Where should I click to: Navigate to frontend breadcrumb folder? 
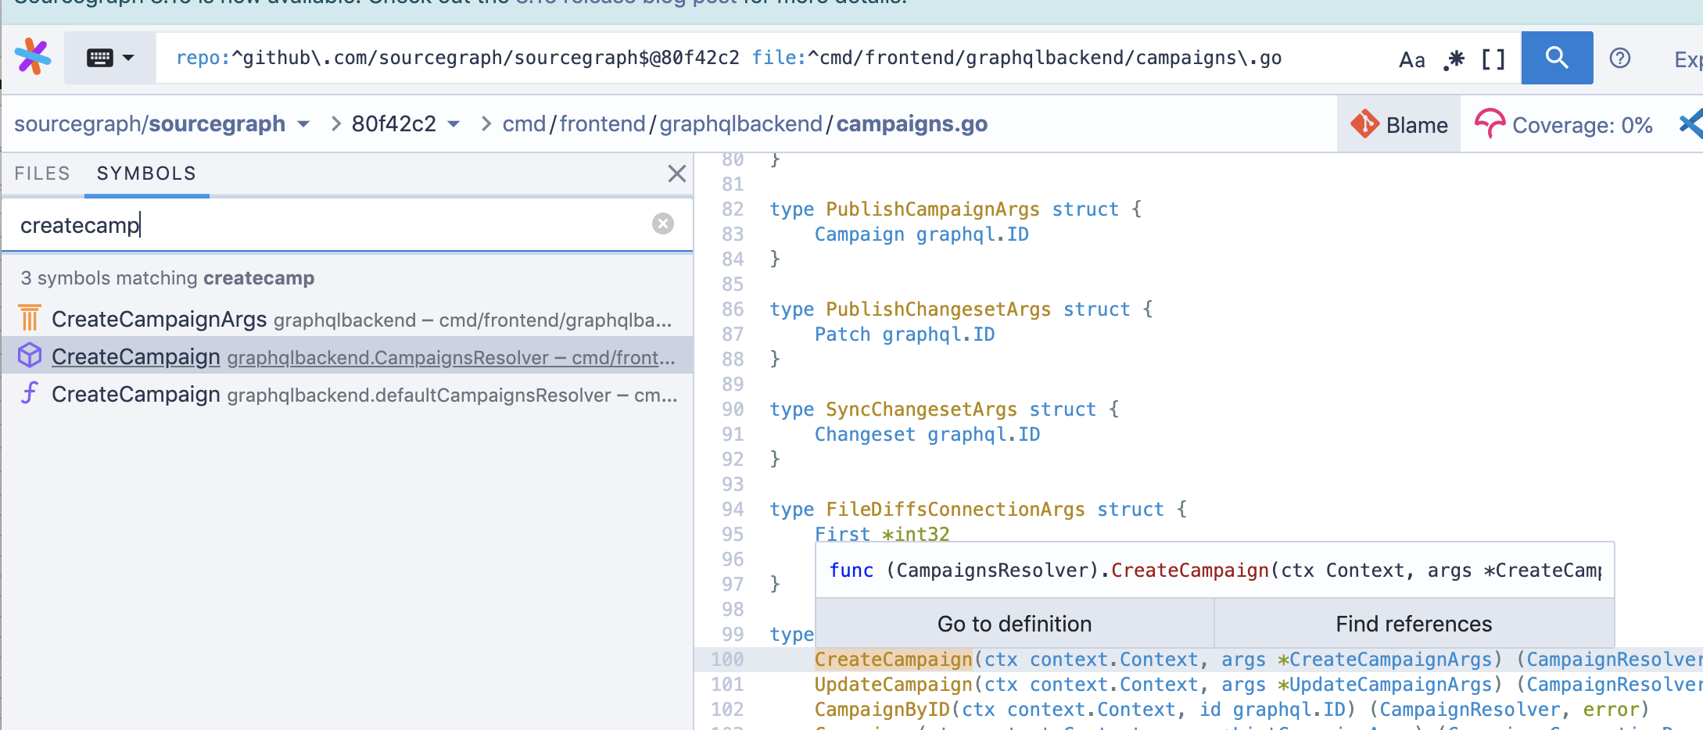pos(602,124)
